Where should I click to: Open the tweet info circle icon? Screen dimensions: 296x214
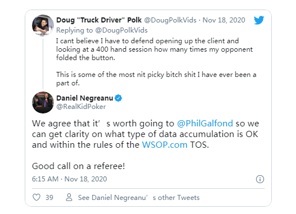click(x=260, y=179)
